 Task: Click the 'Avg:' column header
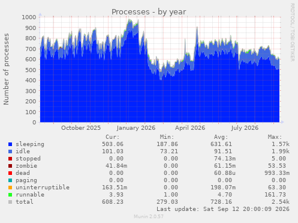(221, 137)
